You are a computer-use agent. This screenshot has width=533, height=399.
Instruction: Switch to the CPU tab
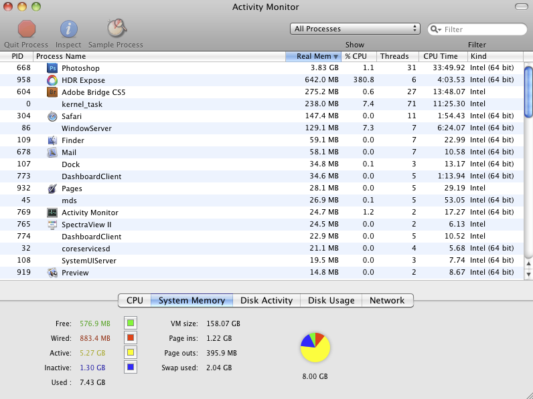click(x=135, y=301)
